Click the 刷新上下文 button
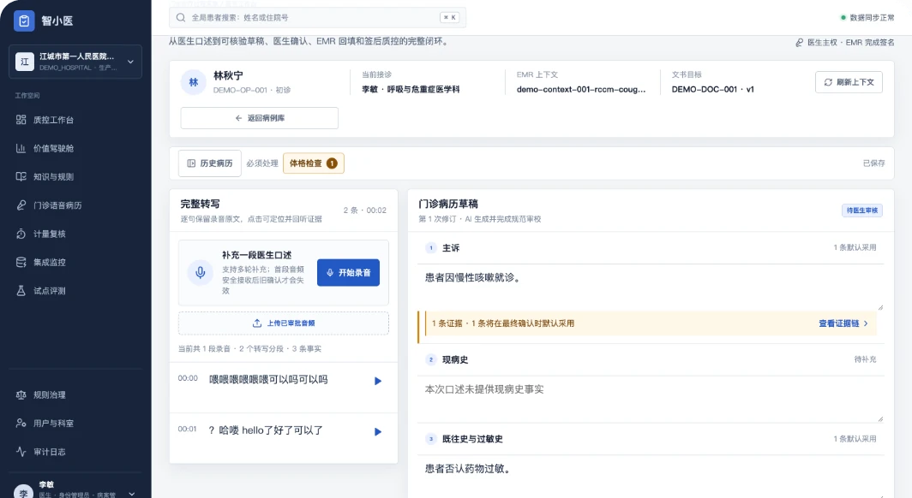The width and height of the screenshot is (912, 498). point(849,82)
